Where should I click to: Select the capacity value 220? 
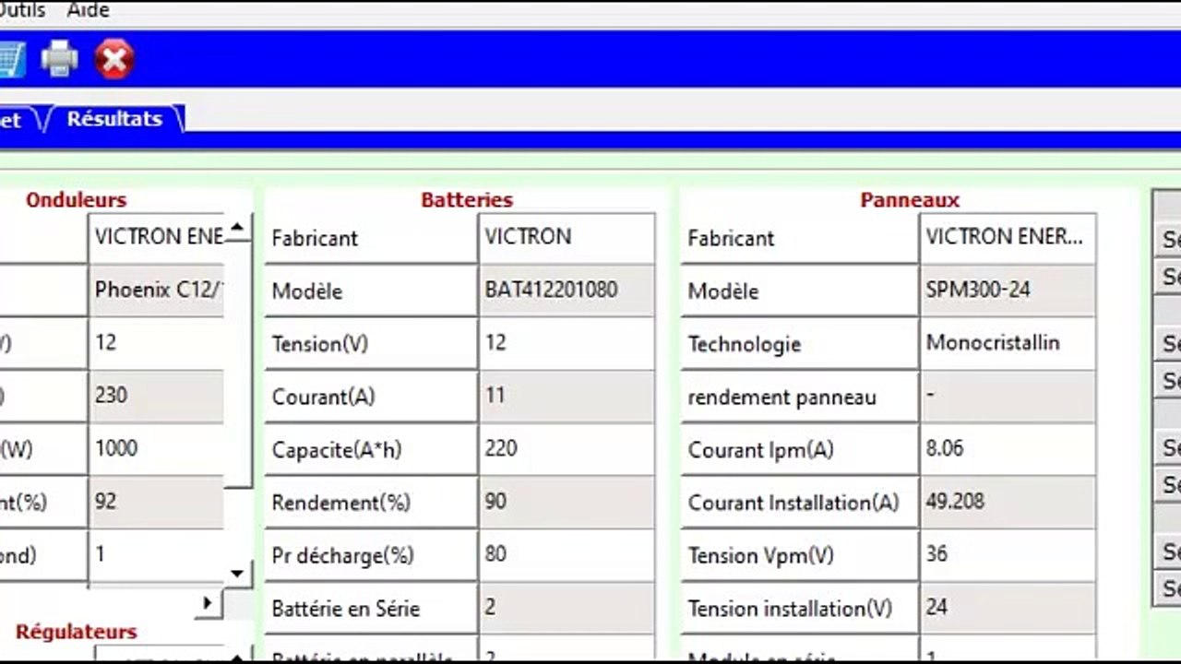(x=567, y=449)
